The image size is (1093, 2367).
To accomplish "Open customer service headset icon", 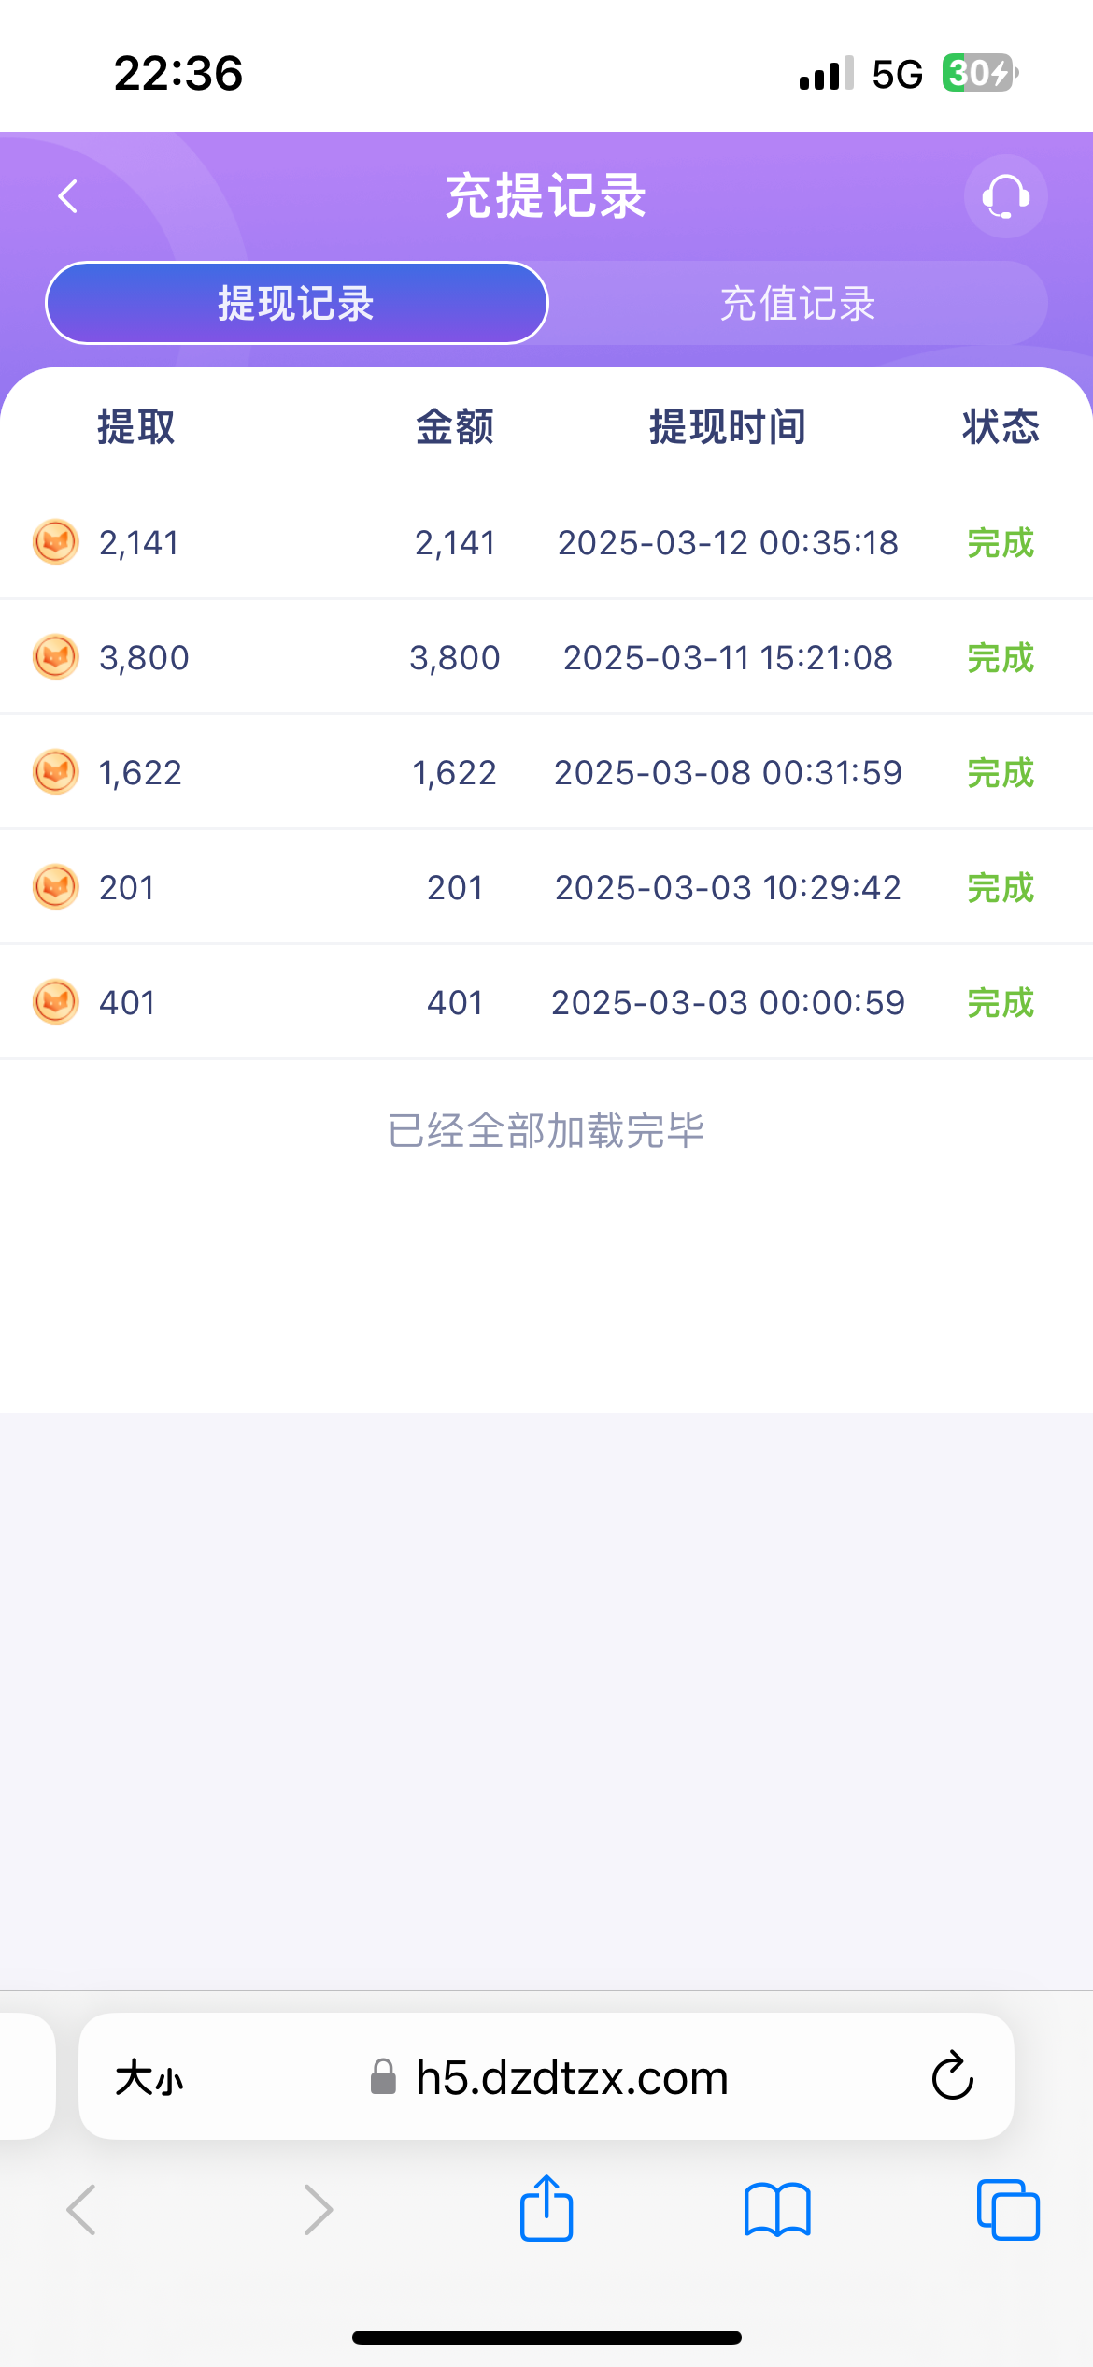I will point(1005,196).
